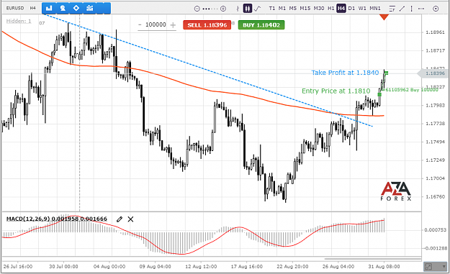Click the 100000 volume input field
Screen dimensions: 450x274
(156, 24)
